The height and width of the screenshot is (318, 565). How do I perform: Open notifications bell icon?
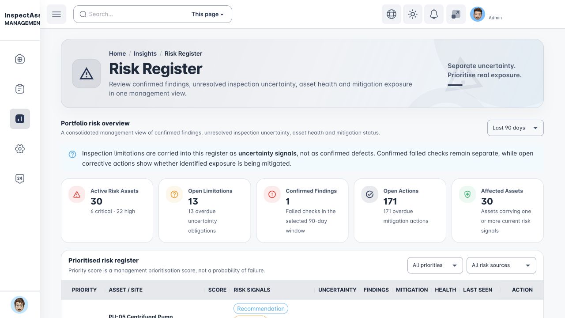click(434, 14)
